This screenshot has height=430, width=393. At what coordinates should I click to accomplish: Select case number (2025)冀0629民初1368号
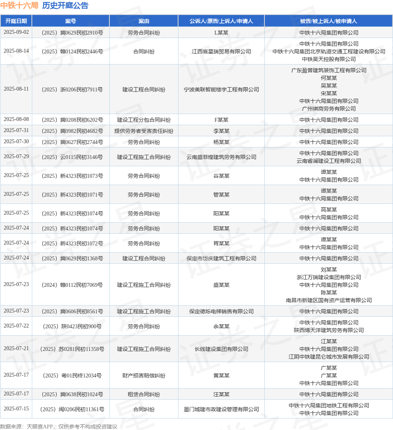click(73, 258)
